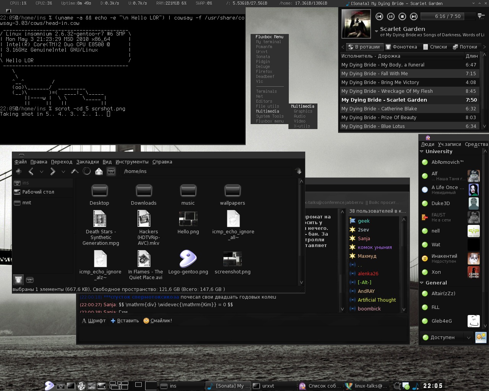Image resolution: width=489 pixels, height=391 pixels.
Task: Switch to the Фонотека tab in Sonata
Action: pyautogui.click(x=401, y=47)
